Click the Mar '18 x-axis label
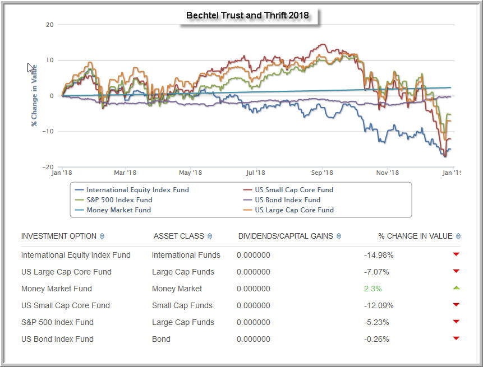 coord(125,173)
